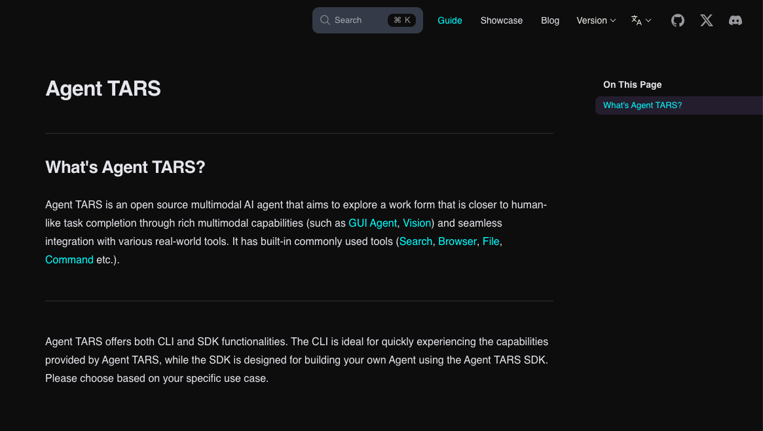Open the Showcase nav item
Screen dimensions: 763x431
click(501, 20)
